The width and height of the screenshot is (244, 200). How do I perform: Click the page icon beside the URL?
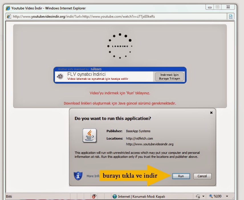9,16
